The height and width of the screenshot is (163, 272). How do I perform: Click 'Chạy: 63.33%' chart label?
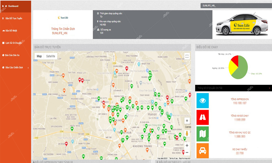[x=256, y=74]
